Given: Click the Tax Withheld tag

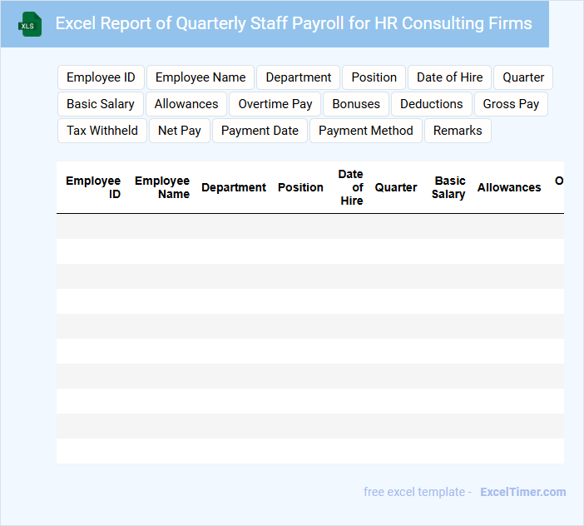Looking at the screenshot, I should click(102, 131).
